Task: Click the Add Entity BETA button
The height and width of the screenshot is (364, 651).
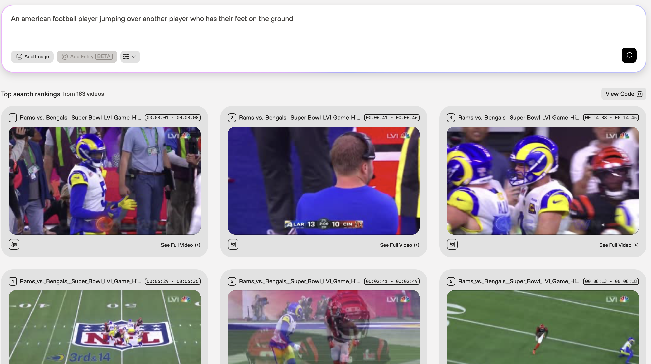Action: point(87,57)
